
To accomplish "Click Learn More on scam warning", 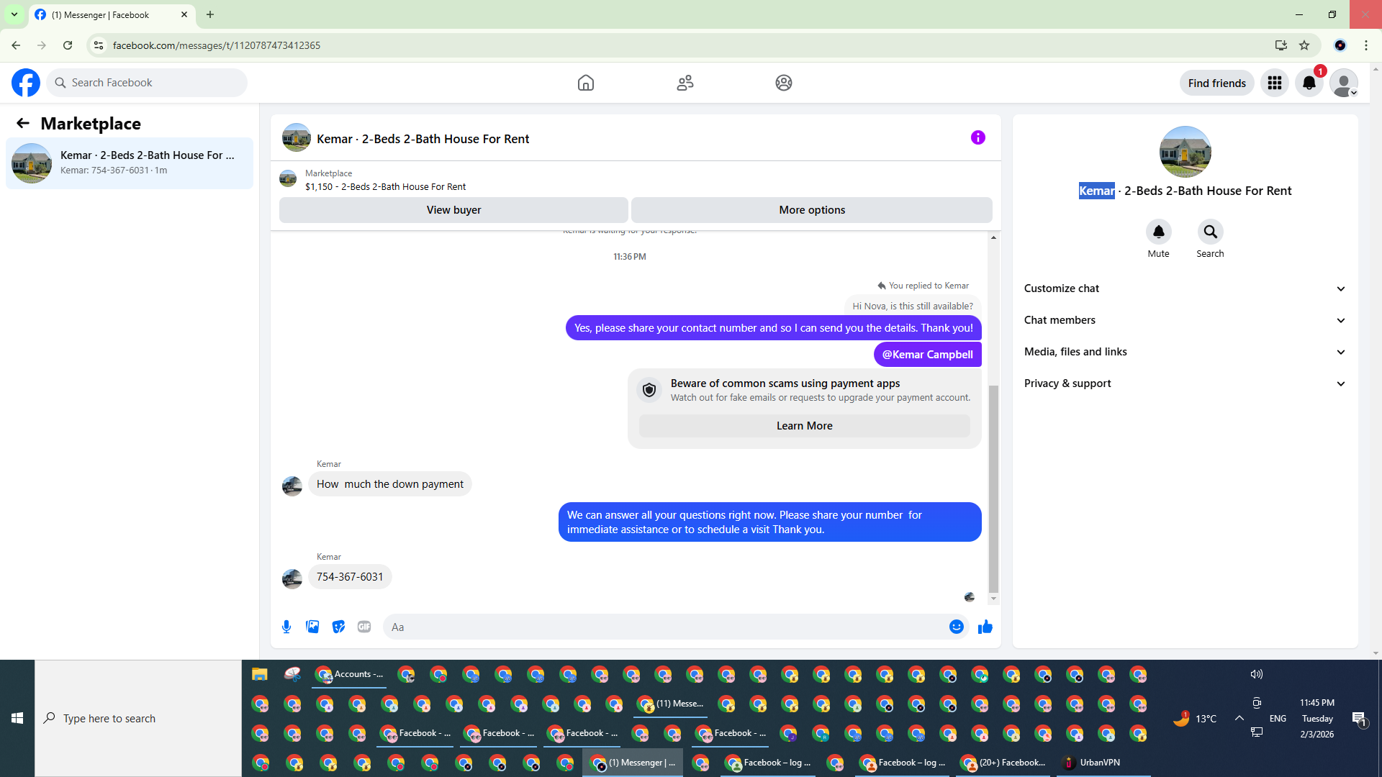I will click(804, 426).
